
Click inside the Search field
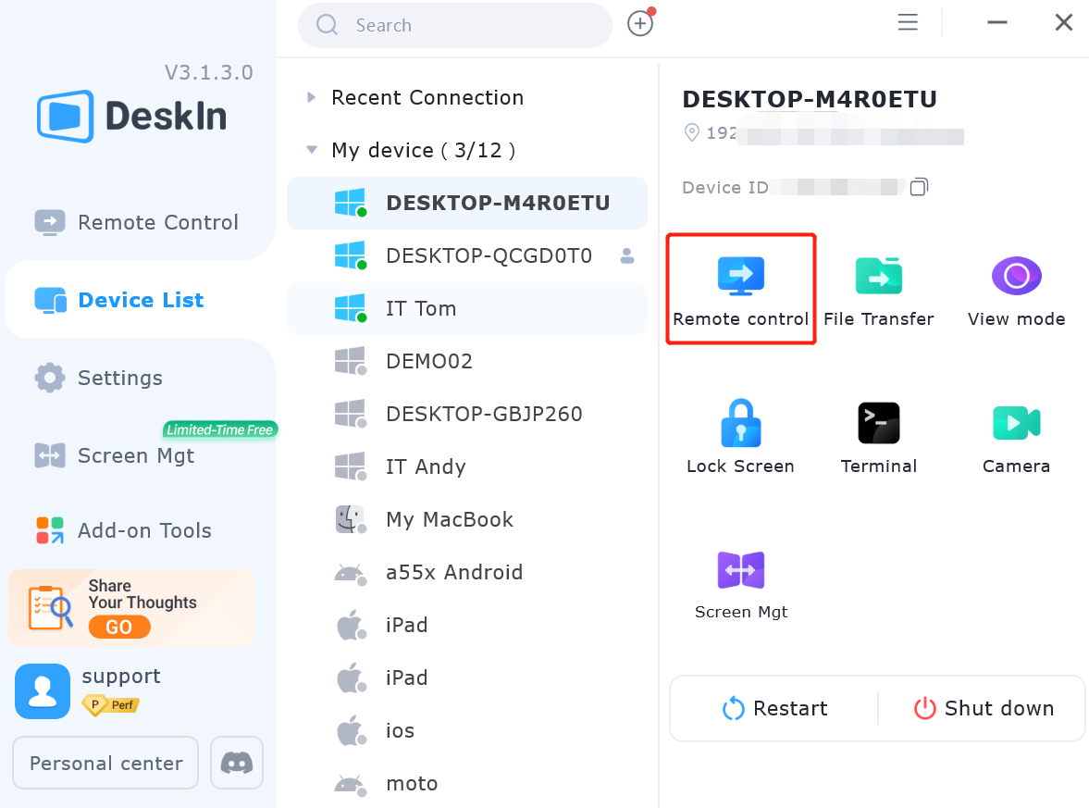pyautogui.click(x=453, y=25)
